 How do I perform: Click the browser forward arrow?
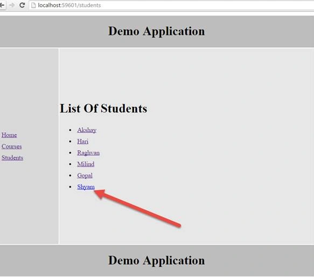tap(12, 5)
